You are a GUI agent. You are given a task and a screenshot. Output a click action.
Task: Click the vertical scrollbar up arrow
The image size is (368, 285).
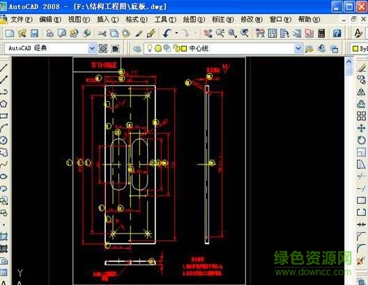349,61
